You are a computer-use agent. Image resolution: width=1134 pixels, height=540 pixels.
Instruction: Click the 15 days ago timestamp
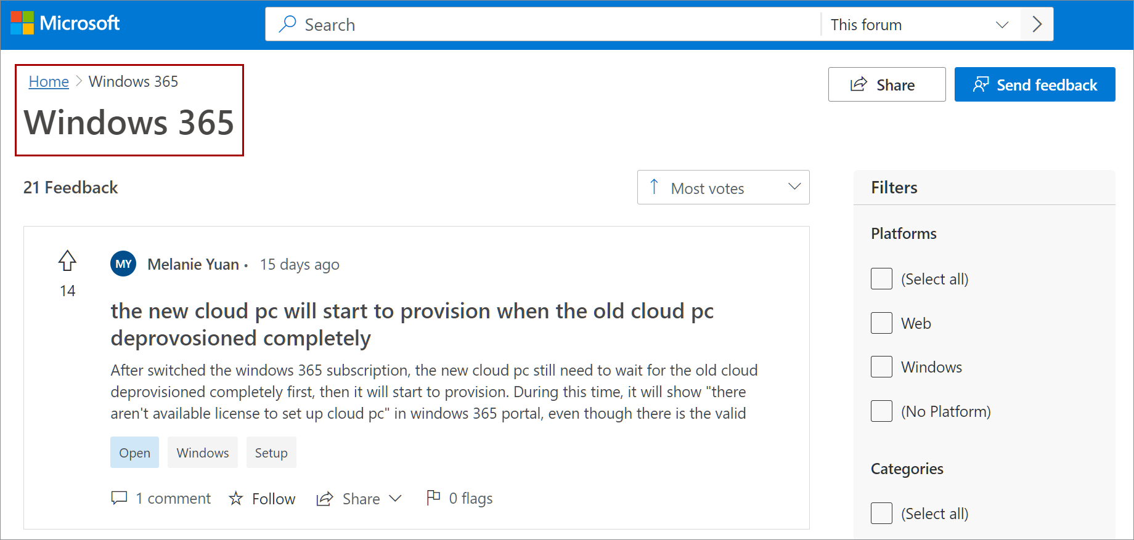click(x=300, y=264)
